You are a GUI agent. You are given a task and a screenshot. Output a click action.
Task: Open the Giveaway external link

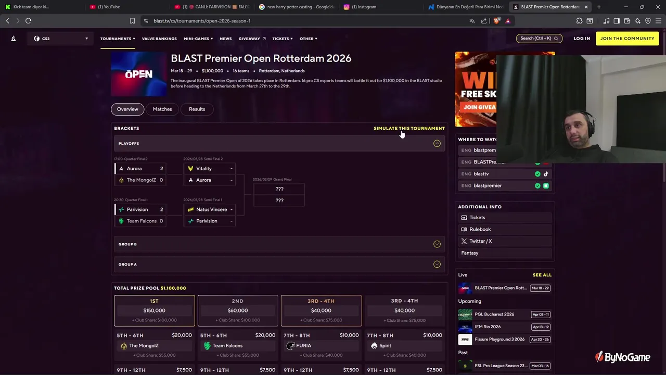pos(252,39)
